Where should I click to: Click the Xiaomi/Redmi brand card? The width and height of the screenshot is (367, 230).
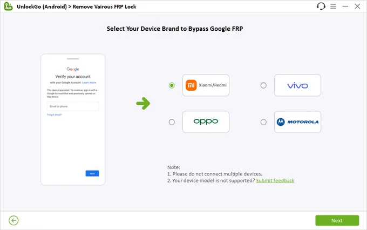pyautogui.click(x=206, y=85)
